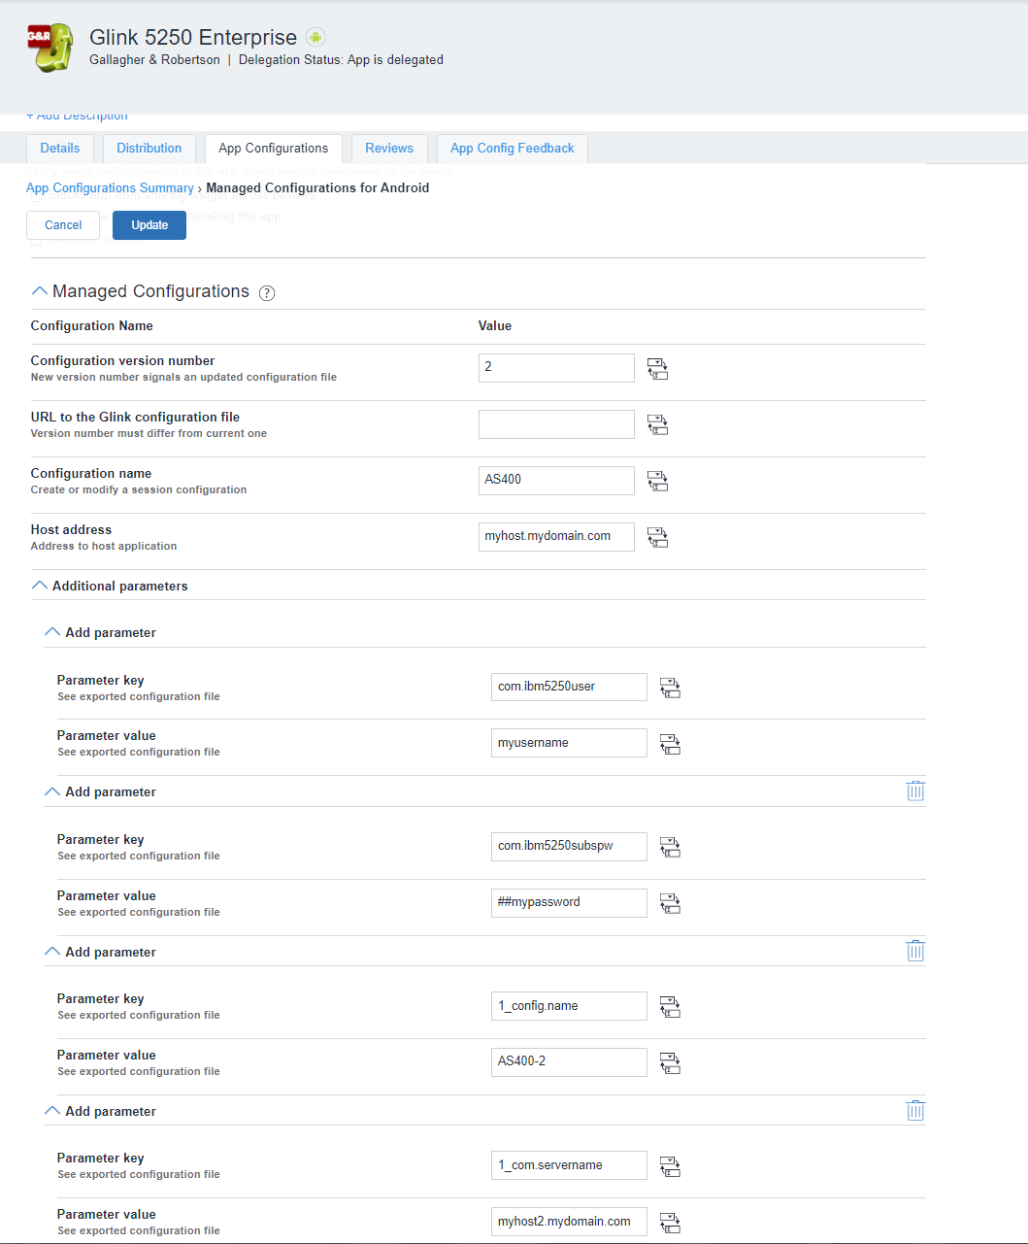Image resolution: width=1028 pixels, height=1244 pixels.
Task: Remove the 1_com.servername parameter via trash icon
Action: pos(915,1111)
